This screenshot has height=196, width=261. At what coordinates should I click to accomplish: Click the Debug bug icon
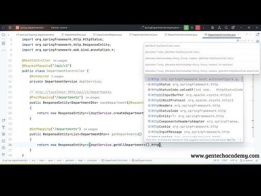[192, 28]
